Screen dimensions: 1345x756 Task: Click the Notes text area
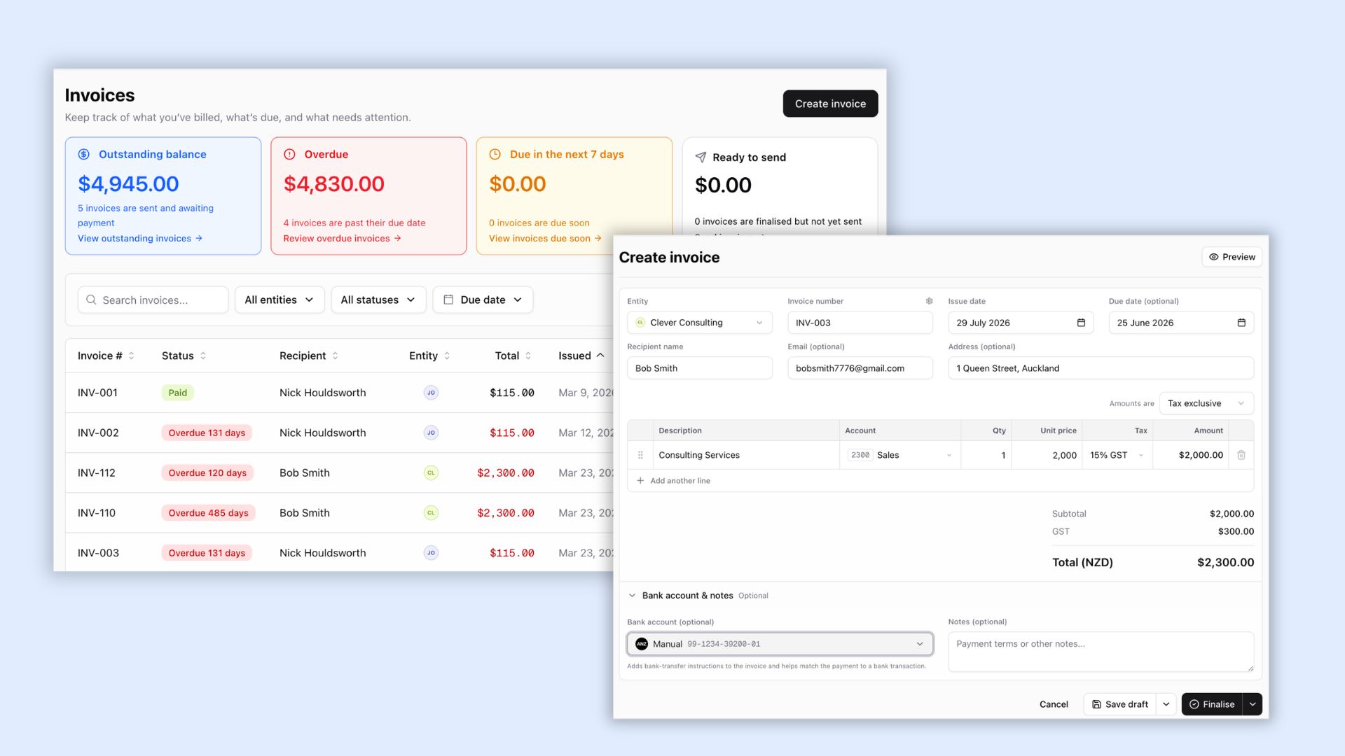click(1101, 652)
